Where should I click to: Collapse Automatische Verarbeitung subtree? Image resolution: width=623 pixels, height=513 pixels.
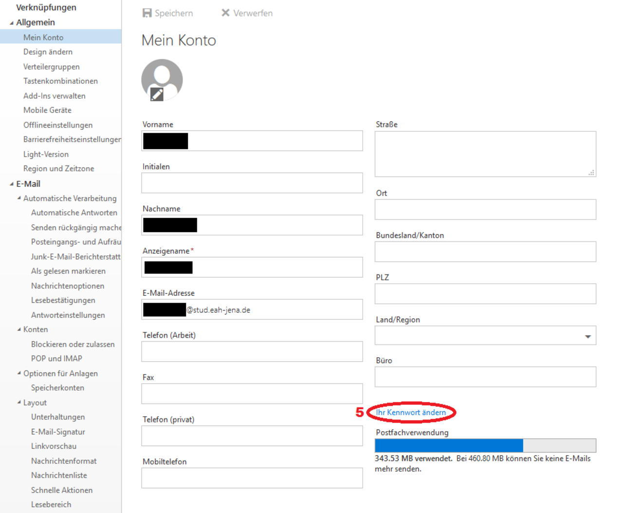point(19,198)
